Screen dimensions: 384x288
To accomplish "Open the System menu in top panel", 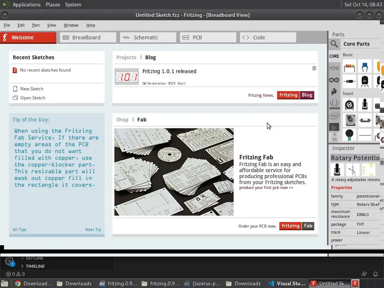I will 73,4.
